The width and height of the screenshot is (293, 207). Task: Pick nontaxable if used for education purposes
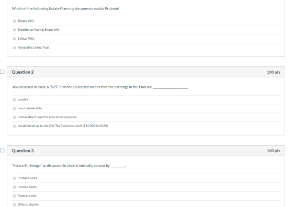15,117
